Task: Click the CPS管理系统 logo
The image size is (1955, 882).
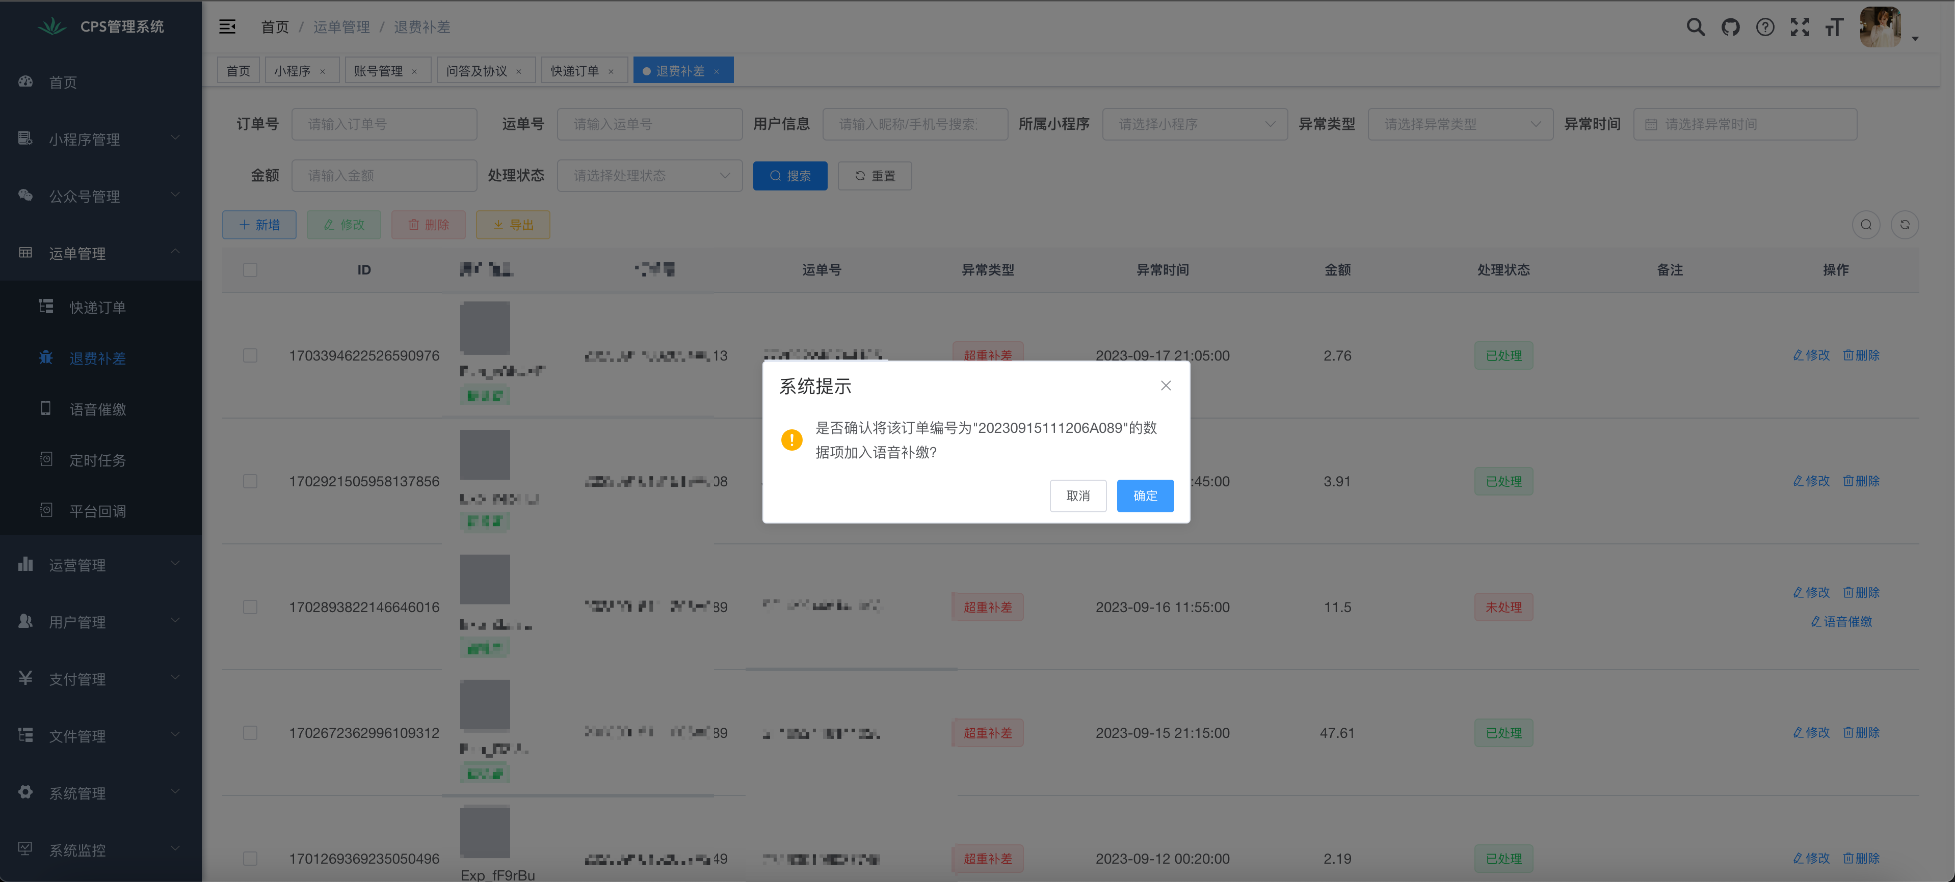Action: tap(52, 26)
